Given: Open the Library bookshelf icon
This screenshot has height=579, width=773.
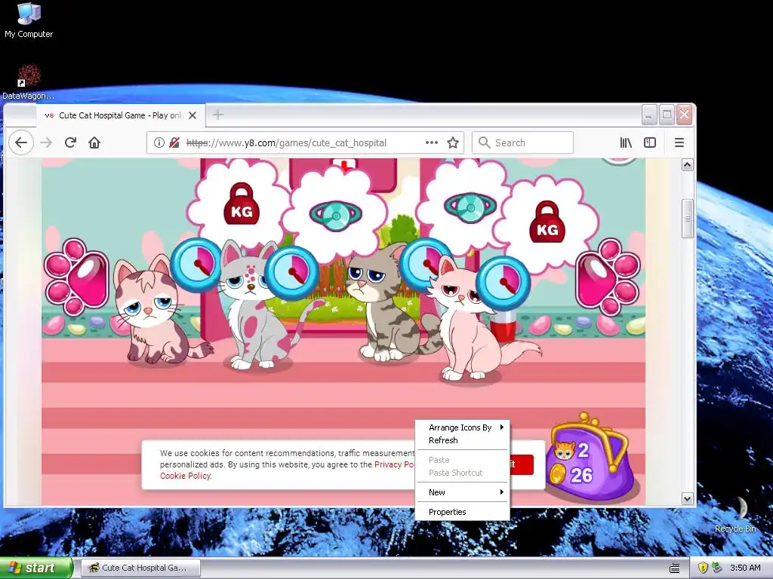Looking at the screenshot, I should 626,142.
